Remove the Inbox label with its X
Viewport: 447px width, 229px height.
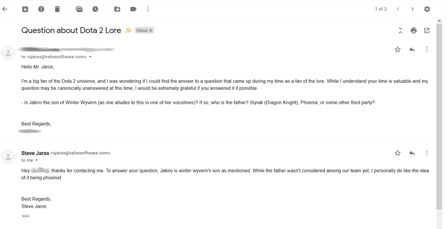(151, 30)
